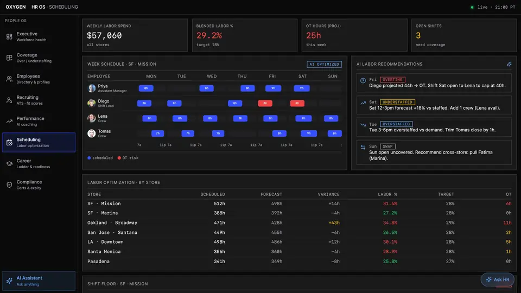
Task: Click Tomas's Monday 7h shift block
Action: [x=158, y=133]
